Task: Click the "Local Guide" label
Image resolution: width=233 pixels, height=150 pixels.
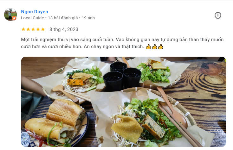Action: tap(32, 18)
